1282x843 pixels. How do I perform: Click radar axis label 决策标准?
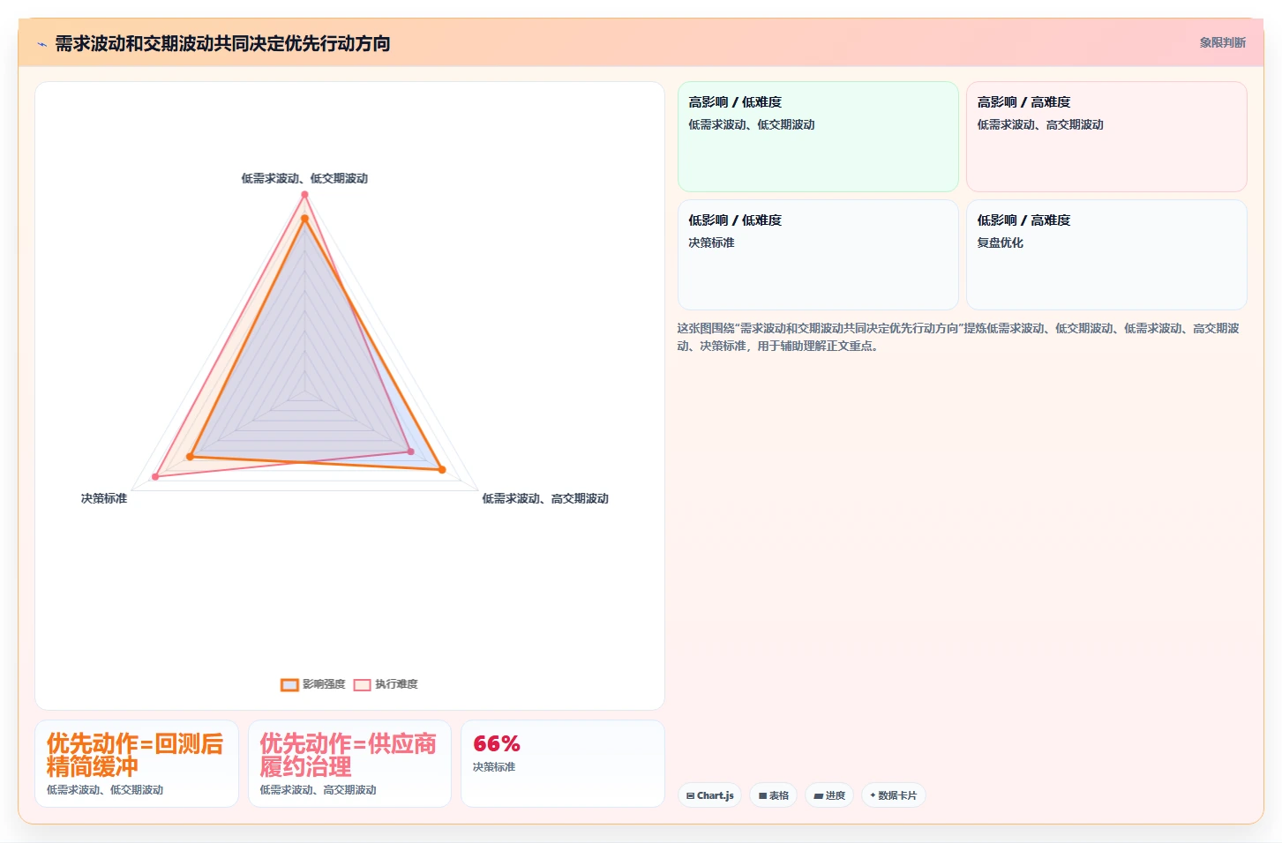click(x=104, y=498)
